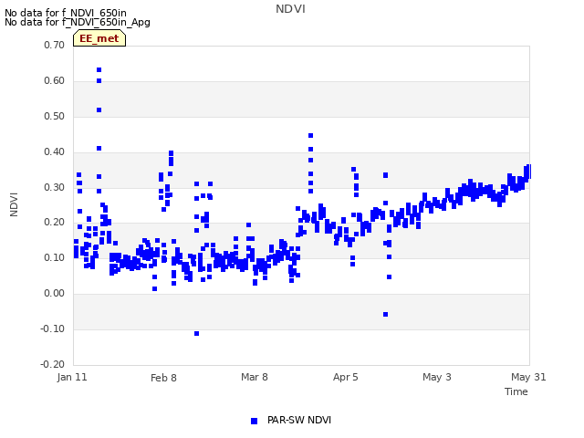Select the PAR-SW NDVI legend text
Image resolution: width=584 pixels, height=438 pixels.
pyautogui.click(x=299, y=420)
